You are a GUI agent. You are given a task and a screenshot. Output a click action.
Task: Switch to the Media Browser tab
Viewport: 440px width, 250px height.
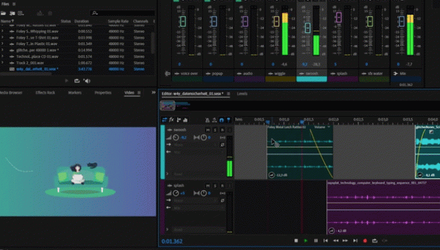[x=11, y=92]
